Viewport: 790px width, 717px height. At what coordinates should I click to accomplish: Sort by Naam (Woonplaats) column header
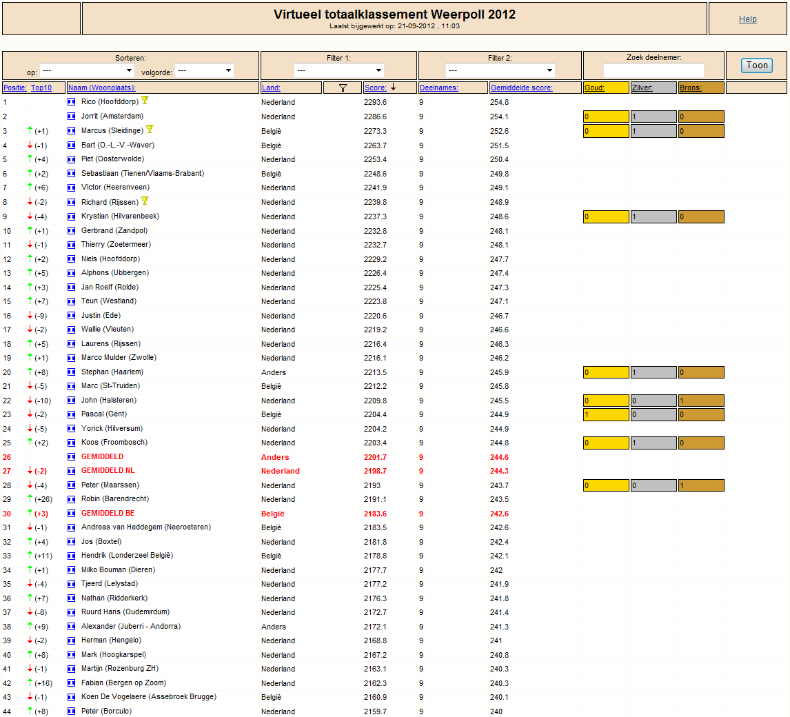point(102,88)
